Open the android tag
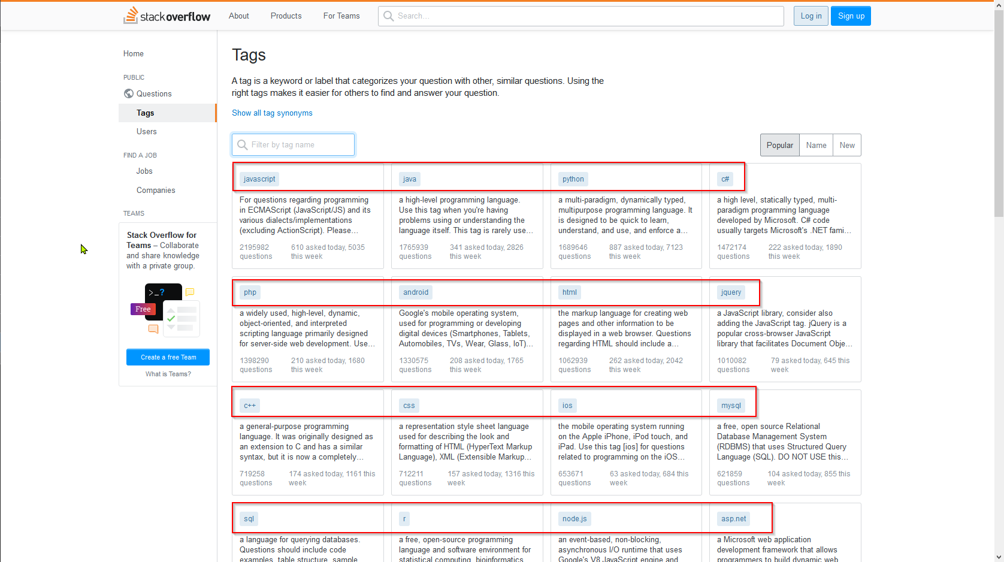The image size is (1004, 562). (416, 292)
